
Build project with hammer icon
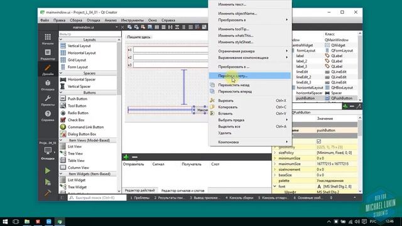point(48,192)
